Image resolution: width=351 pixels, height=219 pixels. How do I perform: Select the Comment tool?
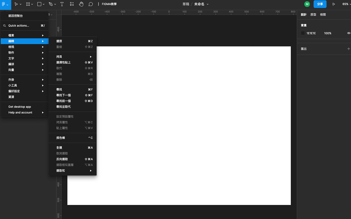pos(90,4)
